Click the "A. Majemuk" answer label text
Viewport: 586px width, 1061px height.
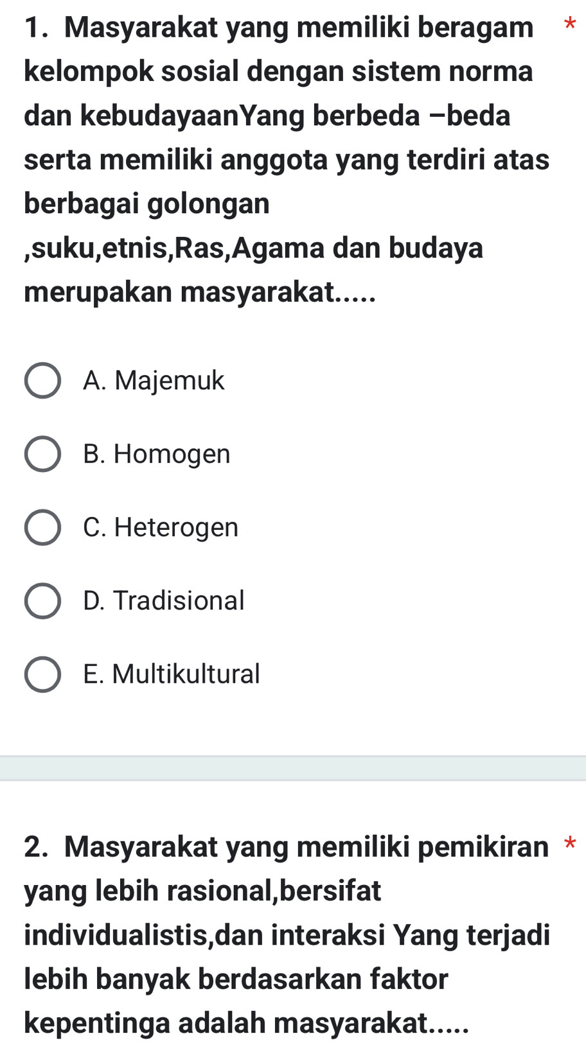coord(154,381)
